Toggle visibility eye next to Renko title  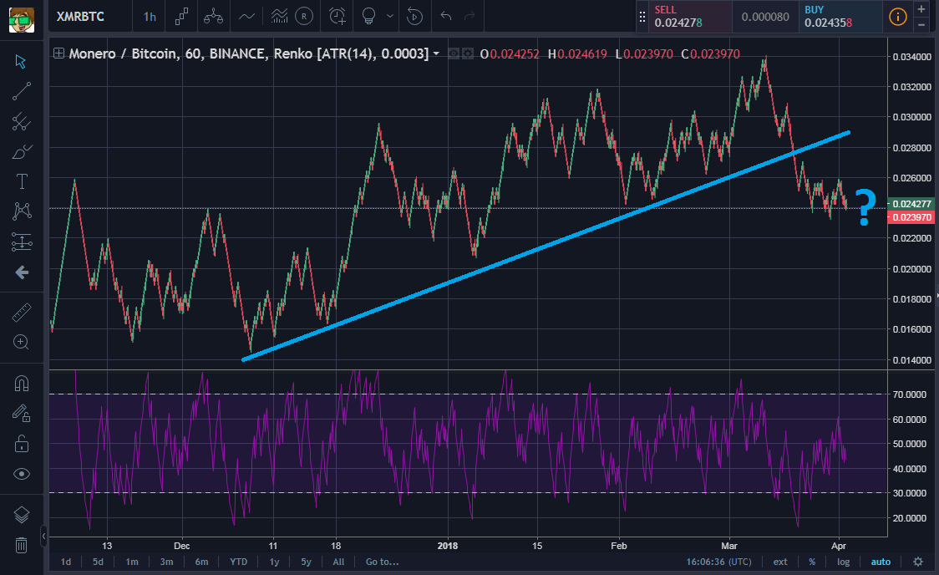tap(454, 53)
